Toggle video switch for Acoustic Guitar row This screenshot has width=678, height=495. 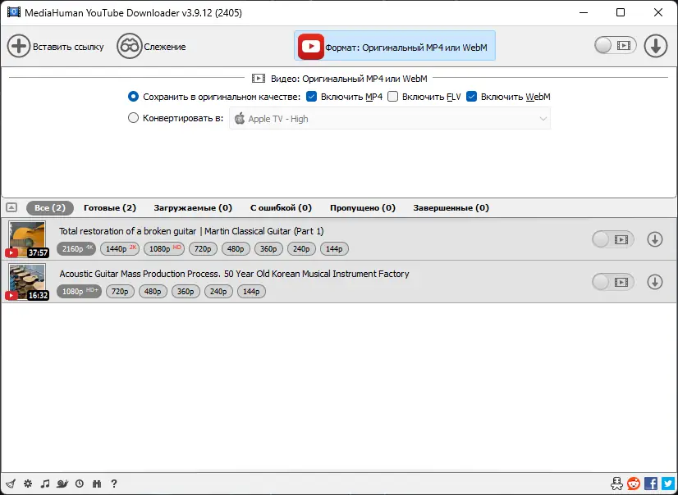pyautogui.click(x=613, y=282)
